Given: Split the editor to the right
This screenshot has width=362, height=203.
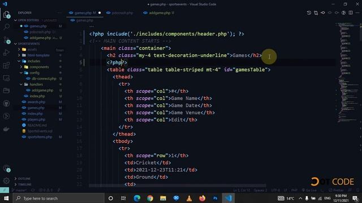Looking at the screenshot, I should (351, 13).
